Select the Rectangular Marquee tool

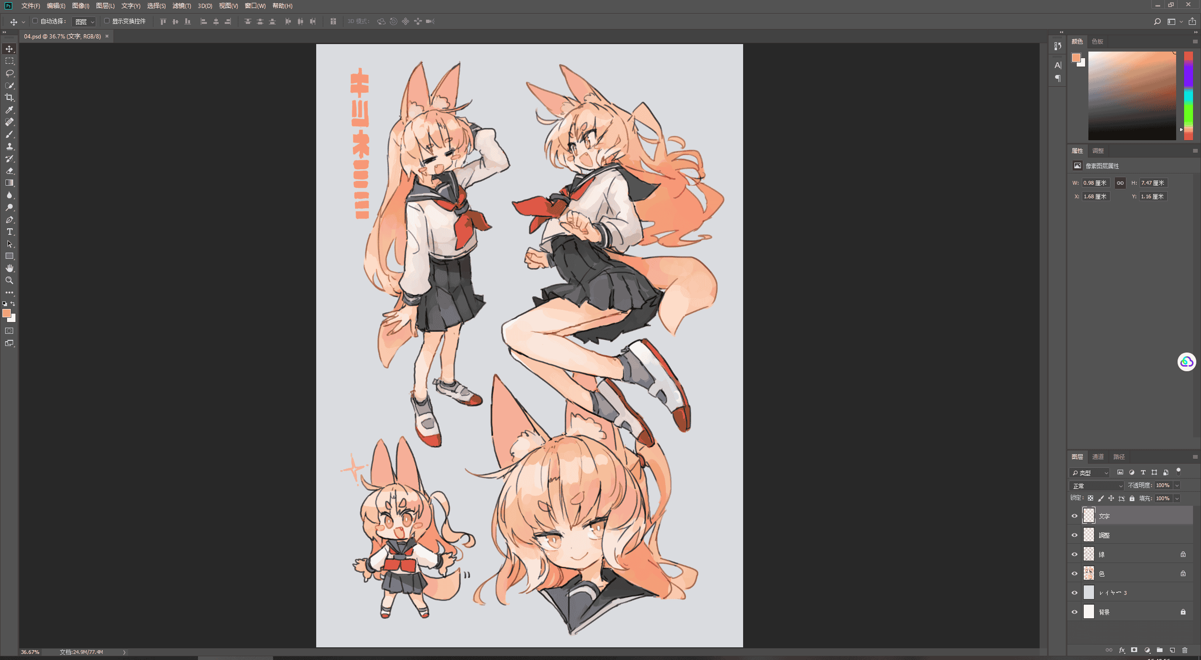pyautogui.click(x=9, y=61)
